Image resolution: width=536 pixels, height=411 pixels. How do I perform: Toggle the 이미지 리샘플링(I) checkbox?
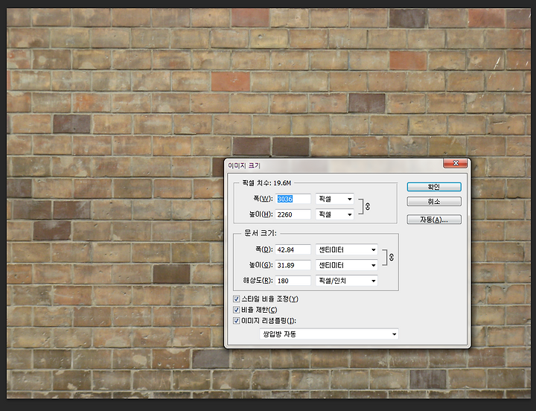point(236,321)
